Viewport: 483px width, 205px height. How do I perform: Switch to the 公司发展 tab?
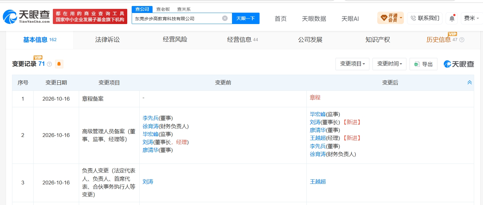click(310, 40)
